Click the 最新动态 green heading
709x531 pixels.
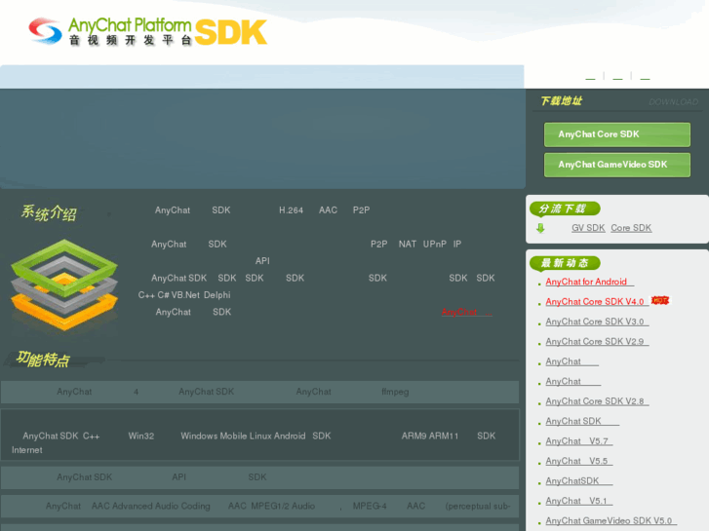pyautogui.click(x=565, y=263)
